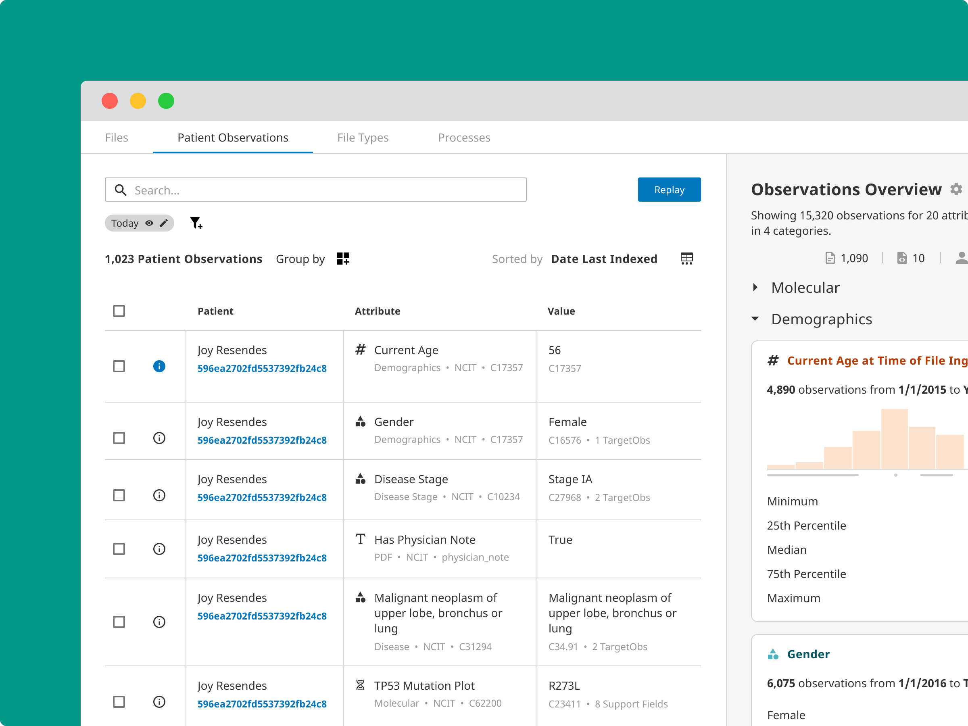Open patient ID link in Current Age row

point(262,369)
